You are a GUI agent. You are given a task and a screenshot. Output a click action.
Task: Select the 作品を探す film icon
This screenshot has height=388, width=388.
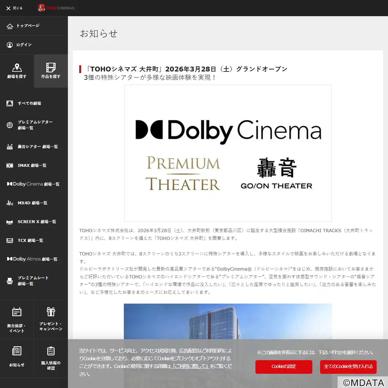(51, 68)
